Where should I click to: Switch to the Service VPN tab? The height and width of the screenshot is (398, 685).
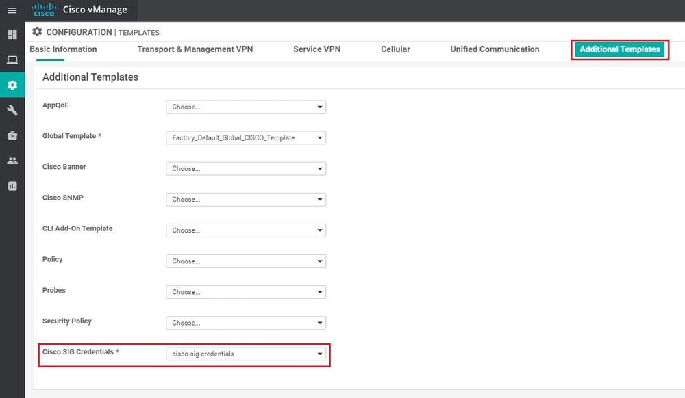click(316, 49)
